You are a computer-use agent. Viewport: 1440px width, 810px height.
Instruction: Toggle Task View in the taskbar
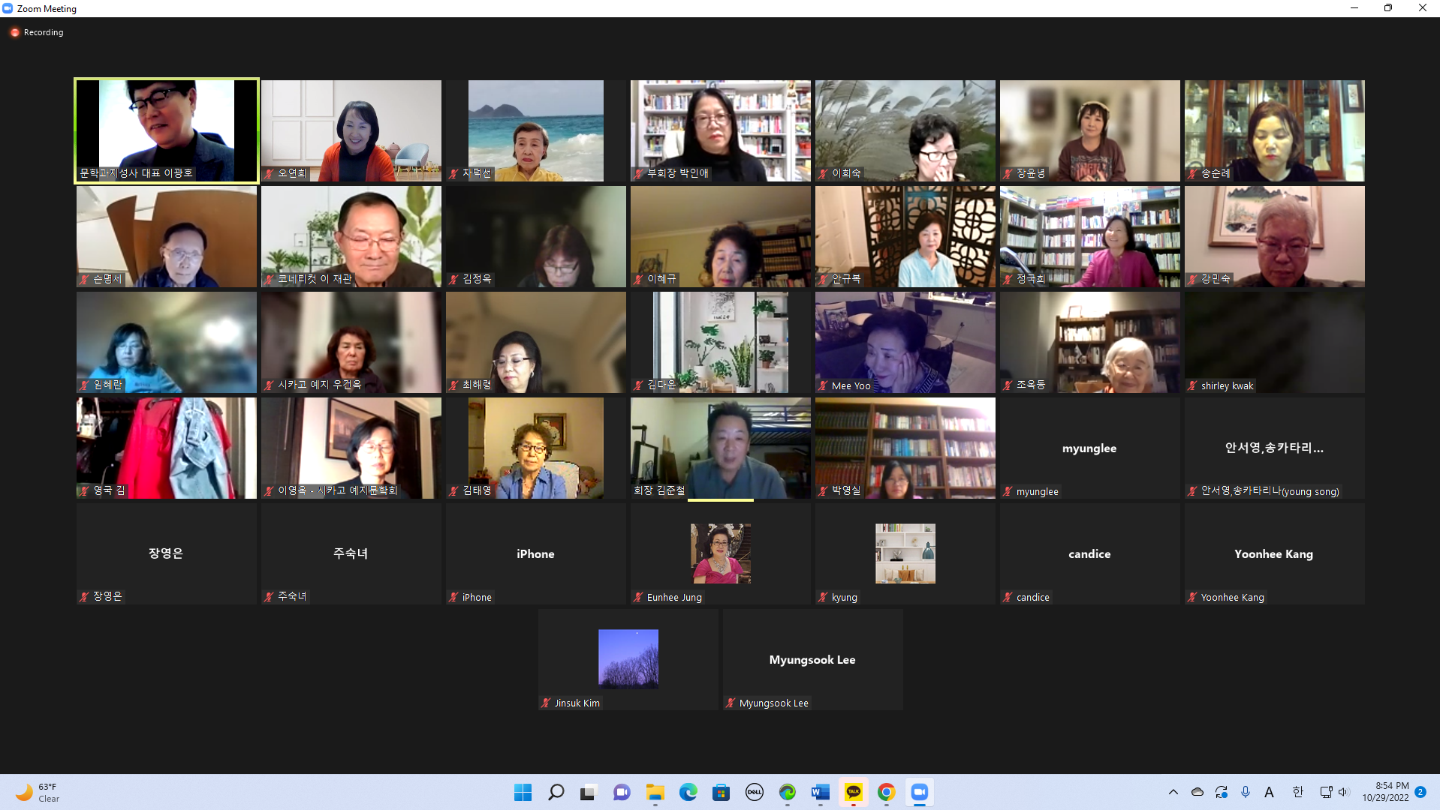[x=589, y=792]
